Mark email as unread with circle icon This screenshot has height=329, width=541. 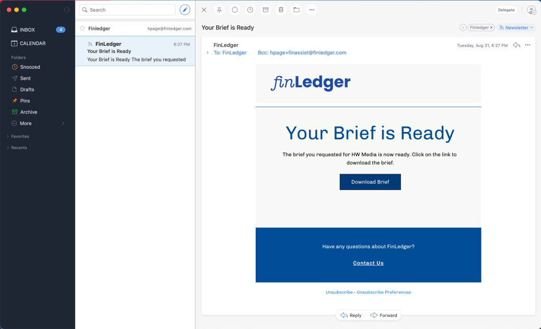click(x=235, y=10)
